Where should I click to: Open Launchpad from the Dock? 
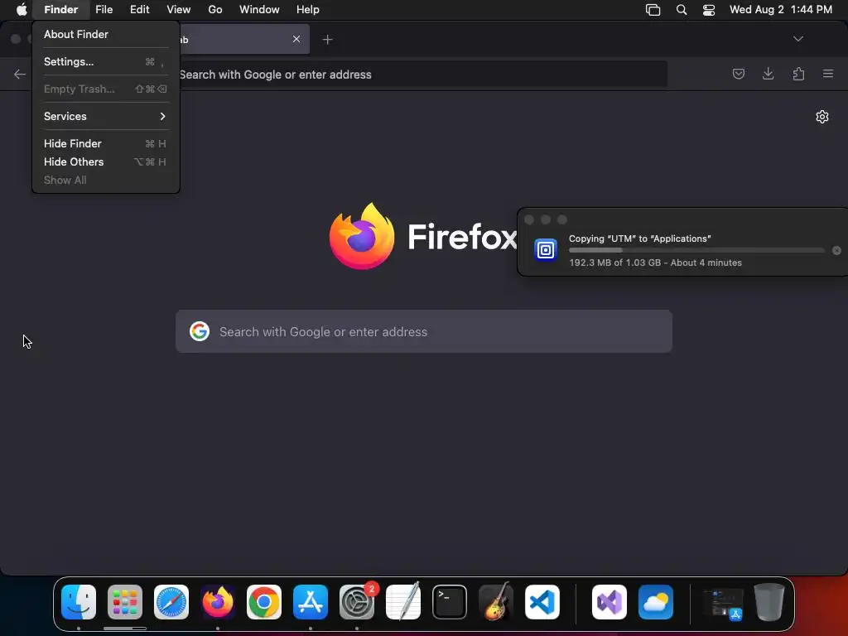(x=125, y=602)
